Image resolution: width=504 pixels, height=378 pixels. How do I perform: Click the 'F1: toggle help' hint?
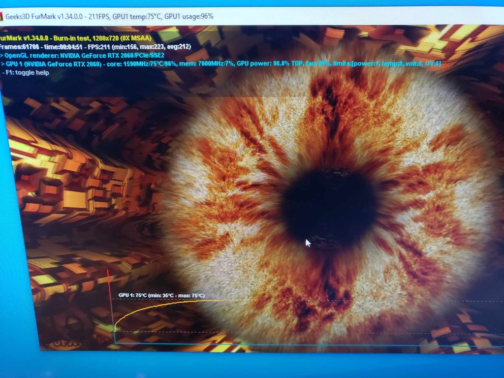click(27, 72)
